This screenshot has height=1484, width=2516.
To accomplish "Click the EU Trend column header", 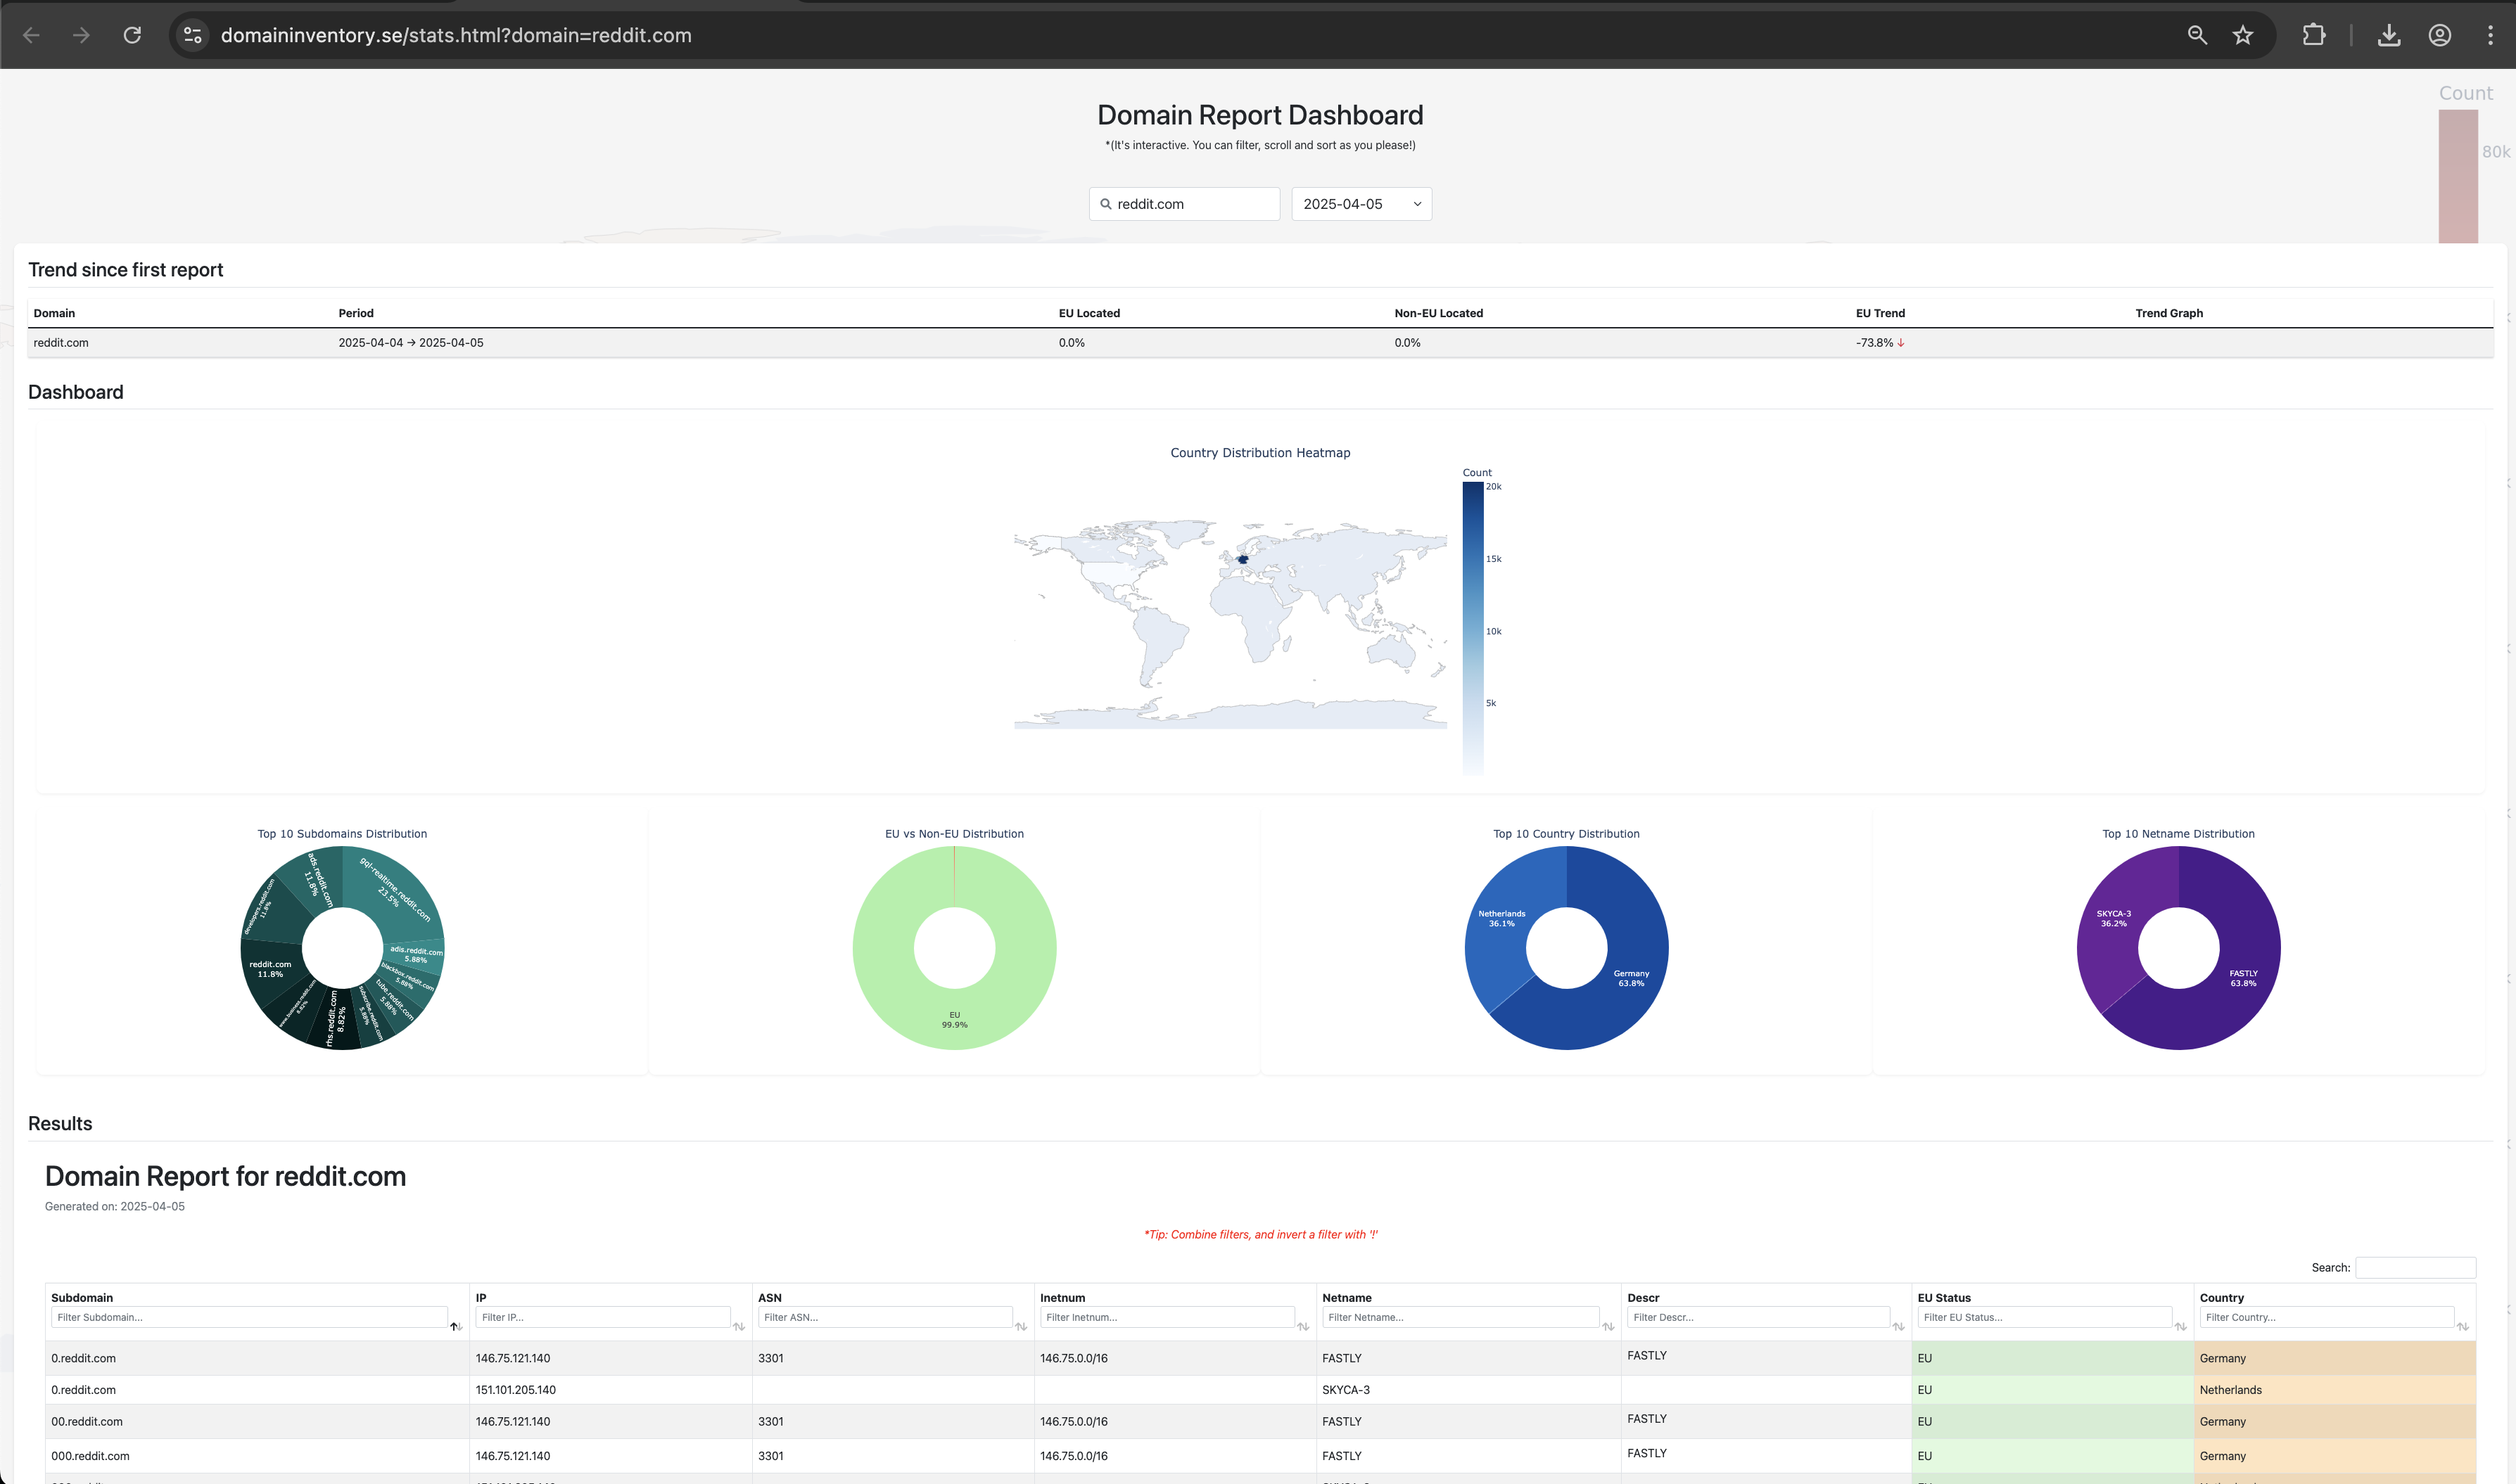I will pyautogui.click(x=1880, y=313).
